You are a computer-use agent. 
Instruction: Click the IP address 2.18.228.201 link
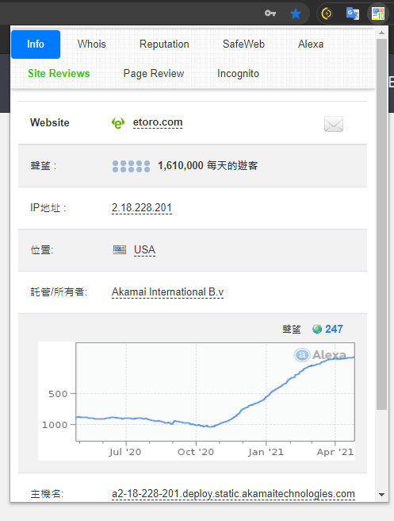tap(142, 207)
